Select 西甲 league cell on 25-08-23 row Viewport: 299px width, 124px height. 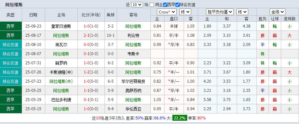(11, 26)
